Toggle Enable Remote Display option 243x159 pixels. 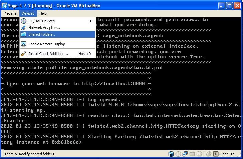[x=46, y=44]
